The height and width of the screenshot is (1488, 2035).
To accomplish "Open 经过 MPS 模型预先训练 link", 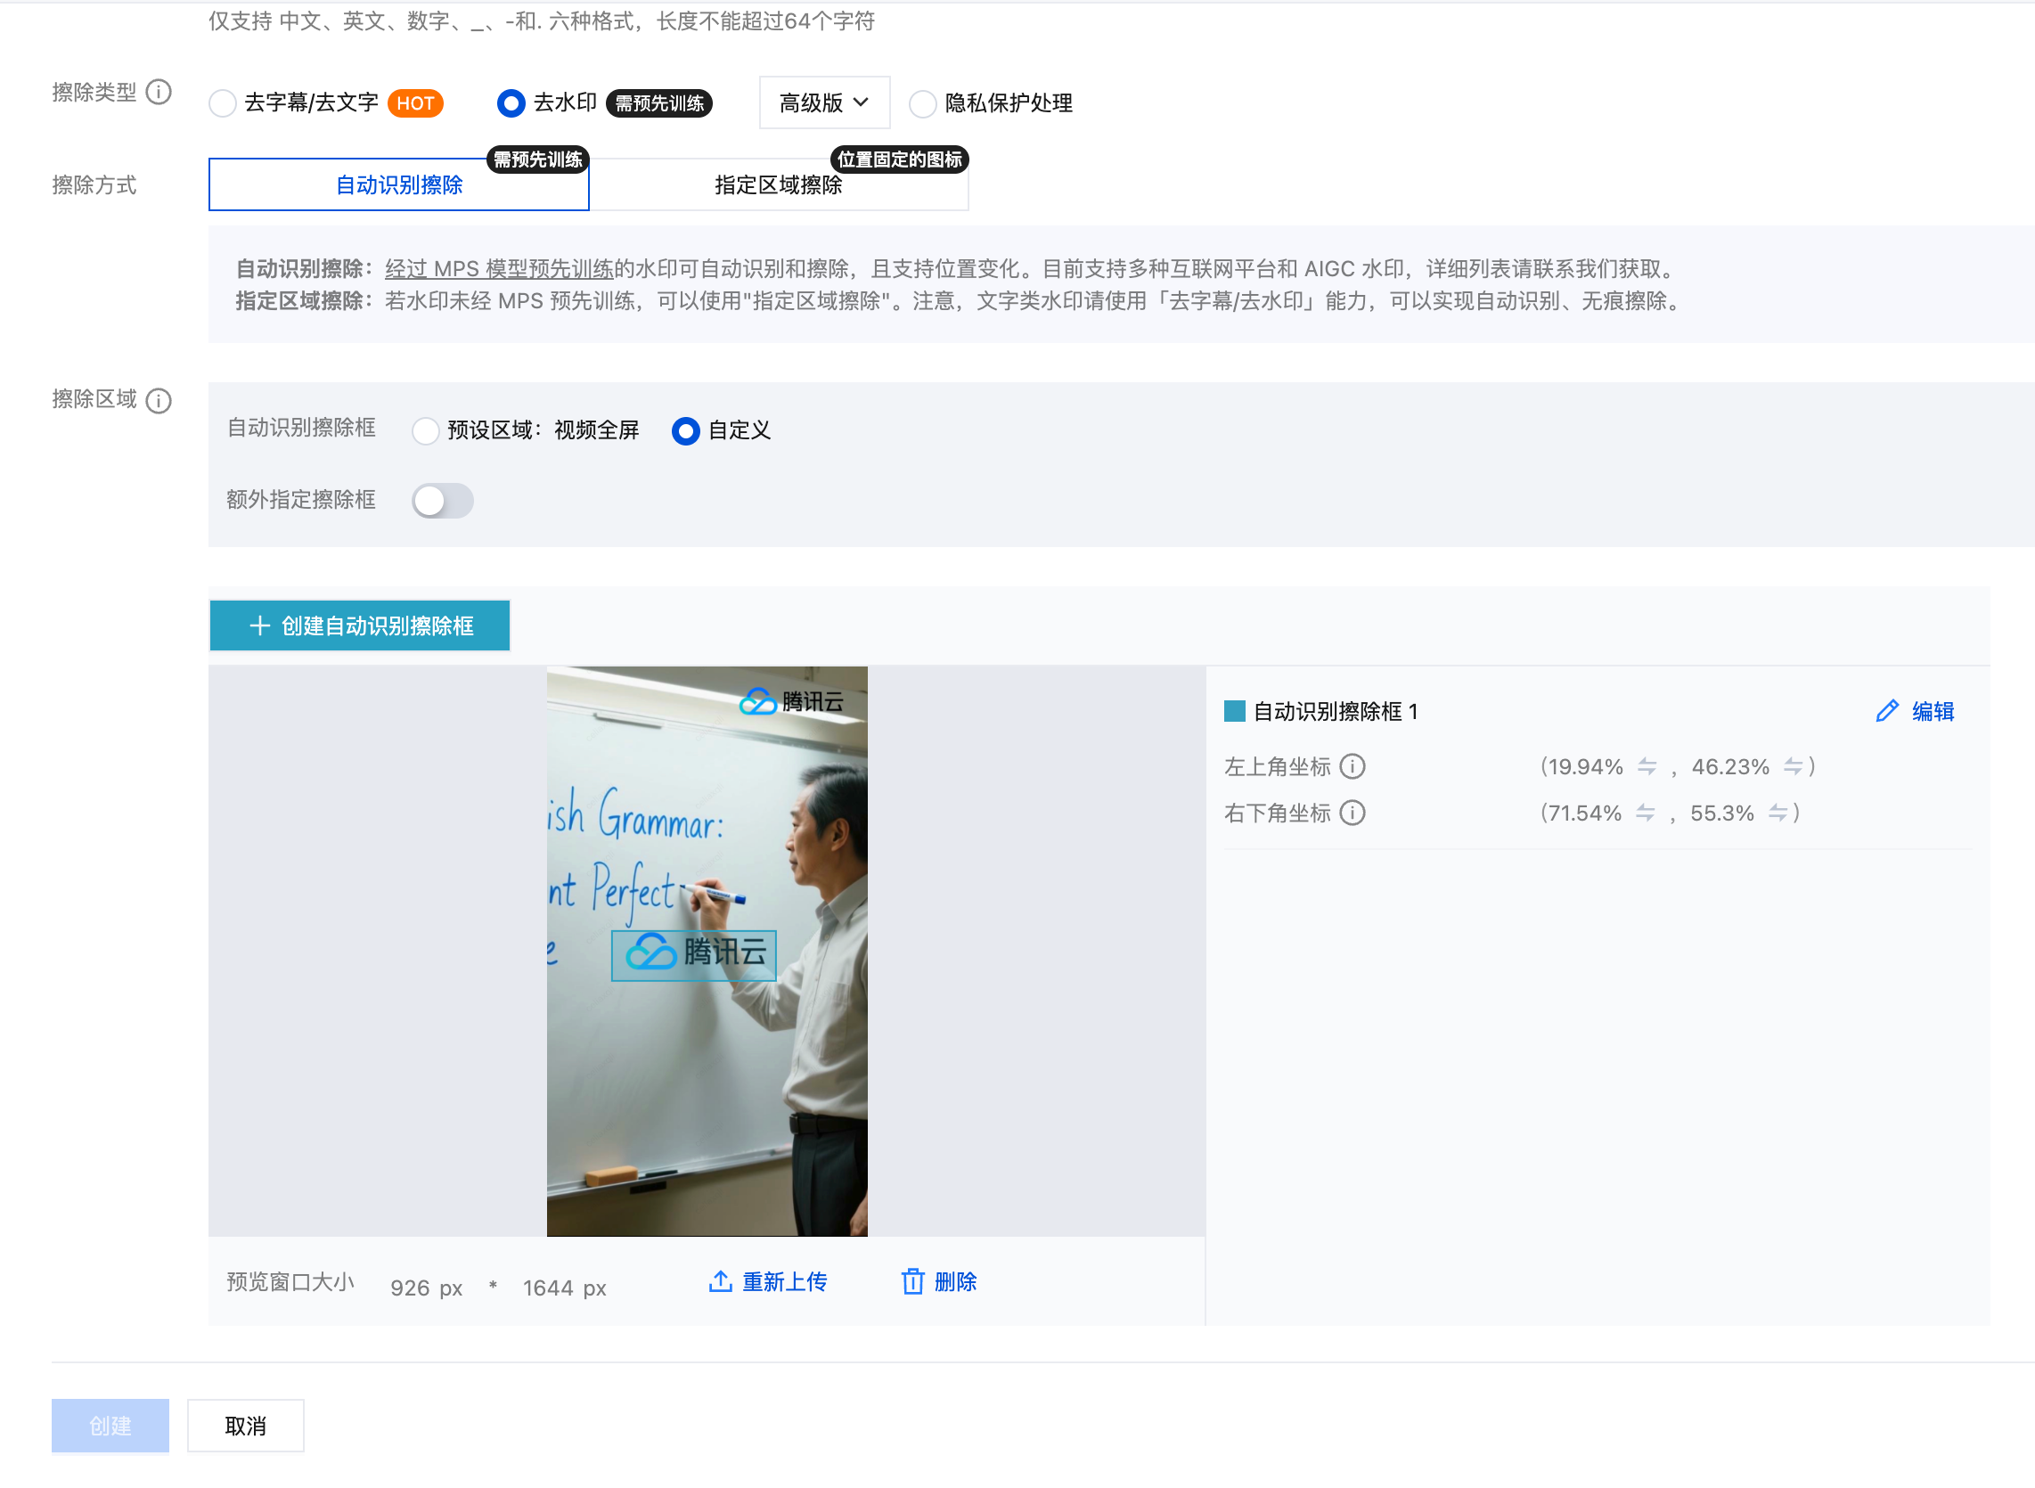I will point(499,269).
